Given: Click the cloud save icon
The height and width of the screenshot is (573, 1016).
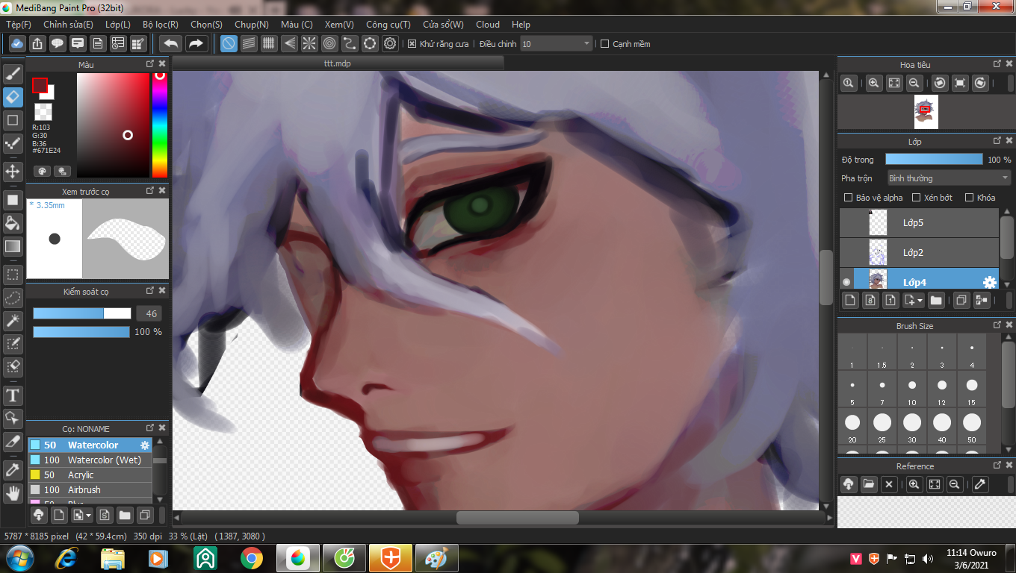Looking at the screenshot, I should point(17,43).
